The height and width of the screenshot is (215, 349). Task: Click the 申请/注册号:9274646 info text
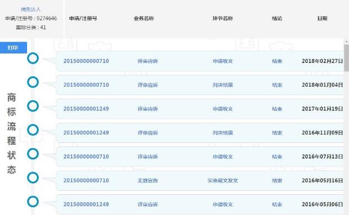pos(31,19)
